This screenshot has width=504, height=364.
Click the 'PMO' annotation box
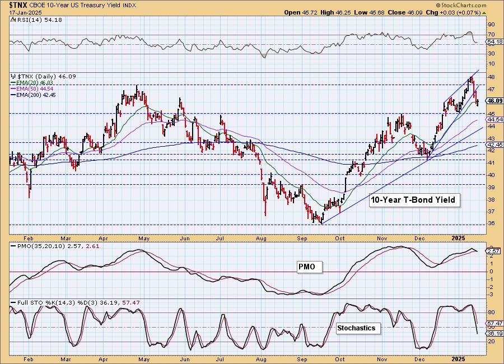(x=309, y=267)
